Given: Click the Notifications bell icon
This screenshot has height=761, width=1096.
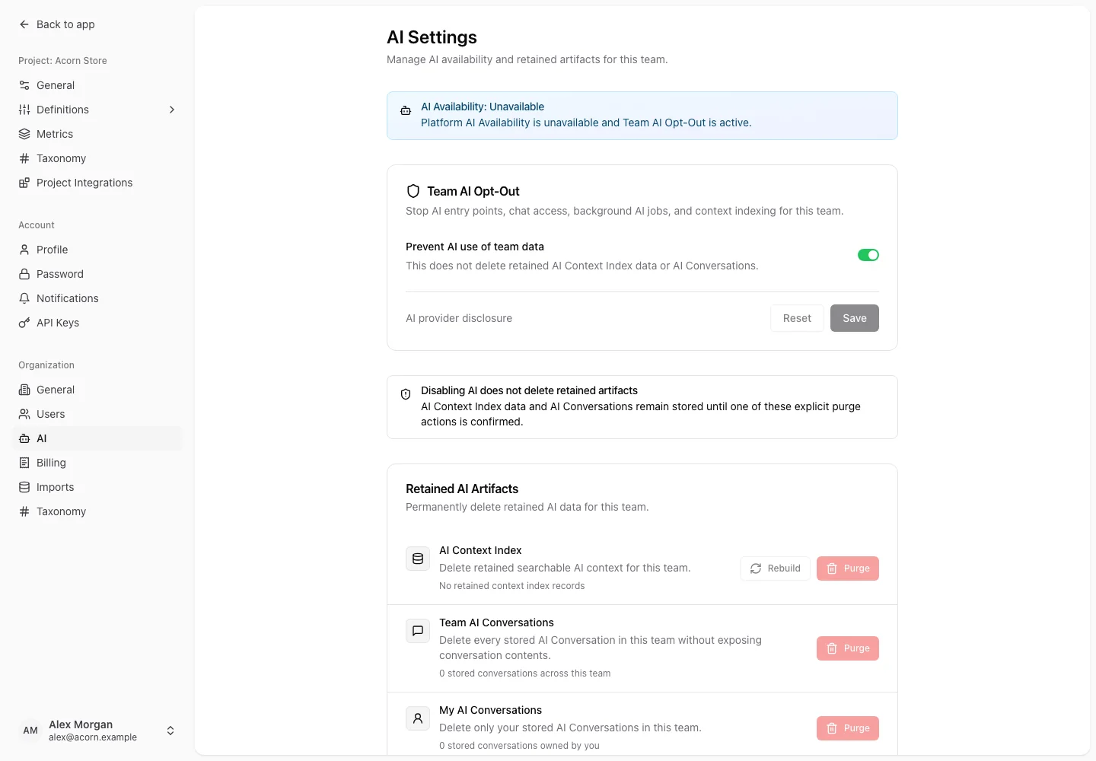Looking at the screenshot, I should tap(24, 298).
